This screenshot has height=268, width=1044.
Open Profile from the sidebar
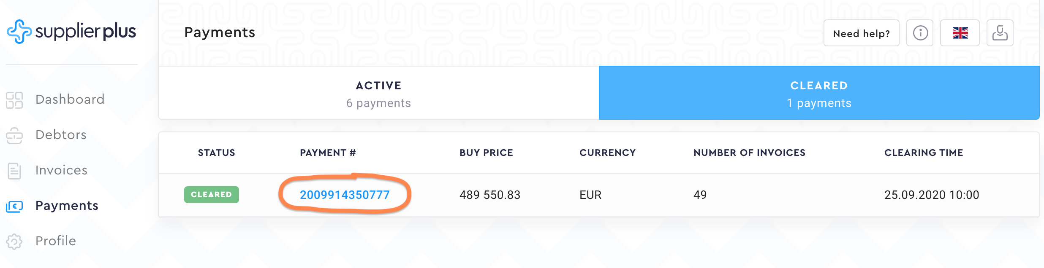tap(56, 241)
